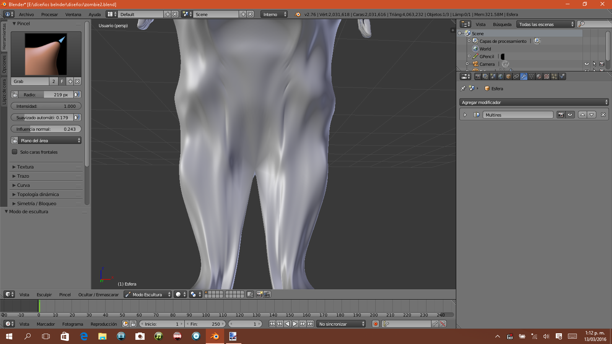Viewport: 612px width, 344px height.
Task: Expand the Textura panel
Action: point(25,167)
